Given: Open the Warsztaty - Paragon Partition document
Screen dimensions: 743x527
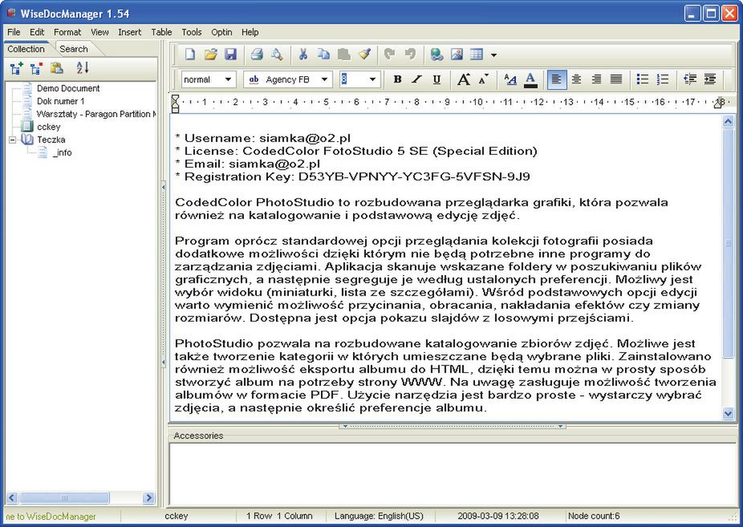Looking at the screenshot, I should point(96,114).
